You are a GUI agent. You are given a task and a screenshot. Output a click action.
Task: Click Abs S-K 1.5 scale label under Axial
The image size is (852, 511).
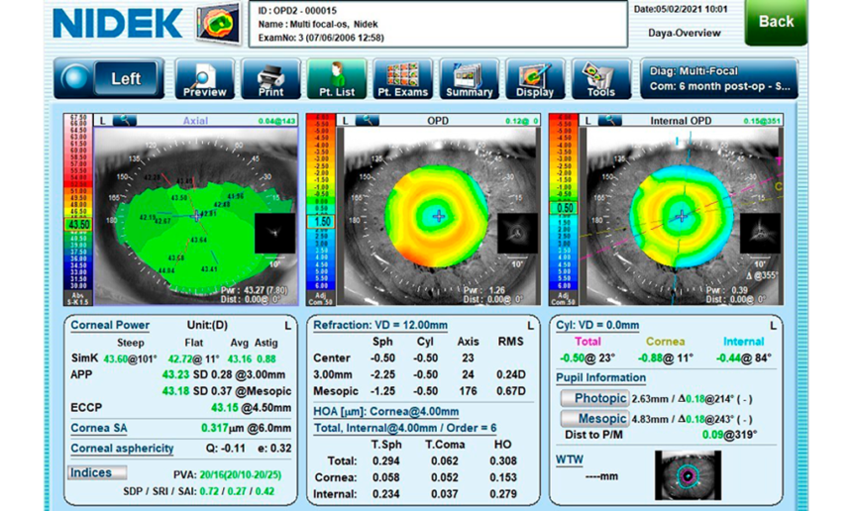point(78,299)
